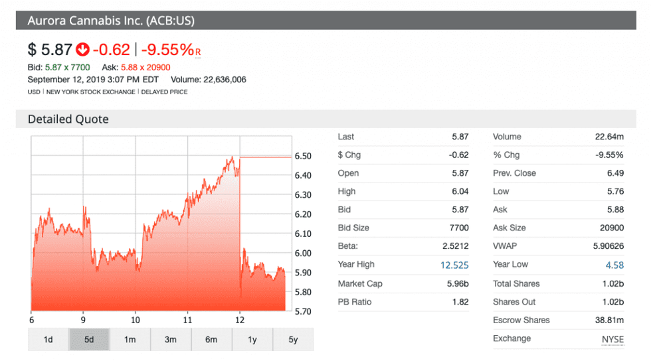Image resolution: width=651 pixels, height=363 pixels.
Task: Select the 5d chart range tab
Action: [89, 340]
